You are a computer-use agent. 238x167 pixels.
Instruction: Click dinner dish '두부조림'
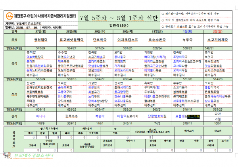[x=150, y=92]
